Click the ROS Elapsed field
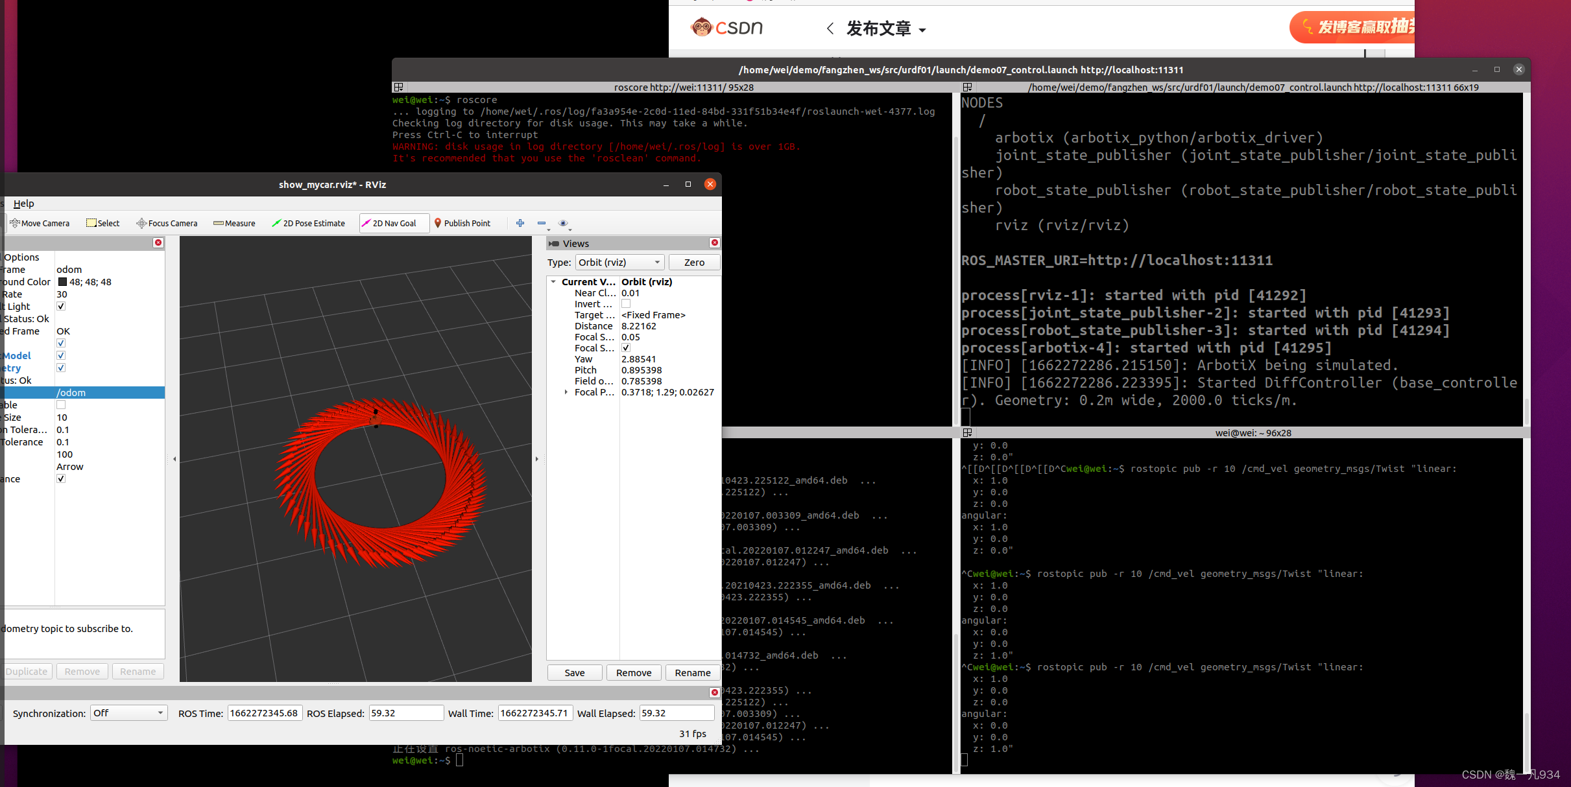 click(x=406, y=713)
